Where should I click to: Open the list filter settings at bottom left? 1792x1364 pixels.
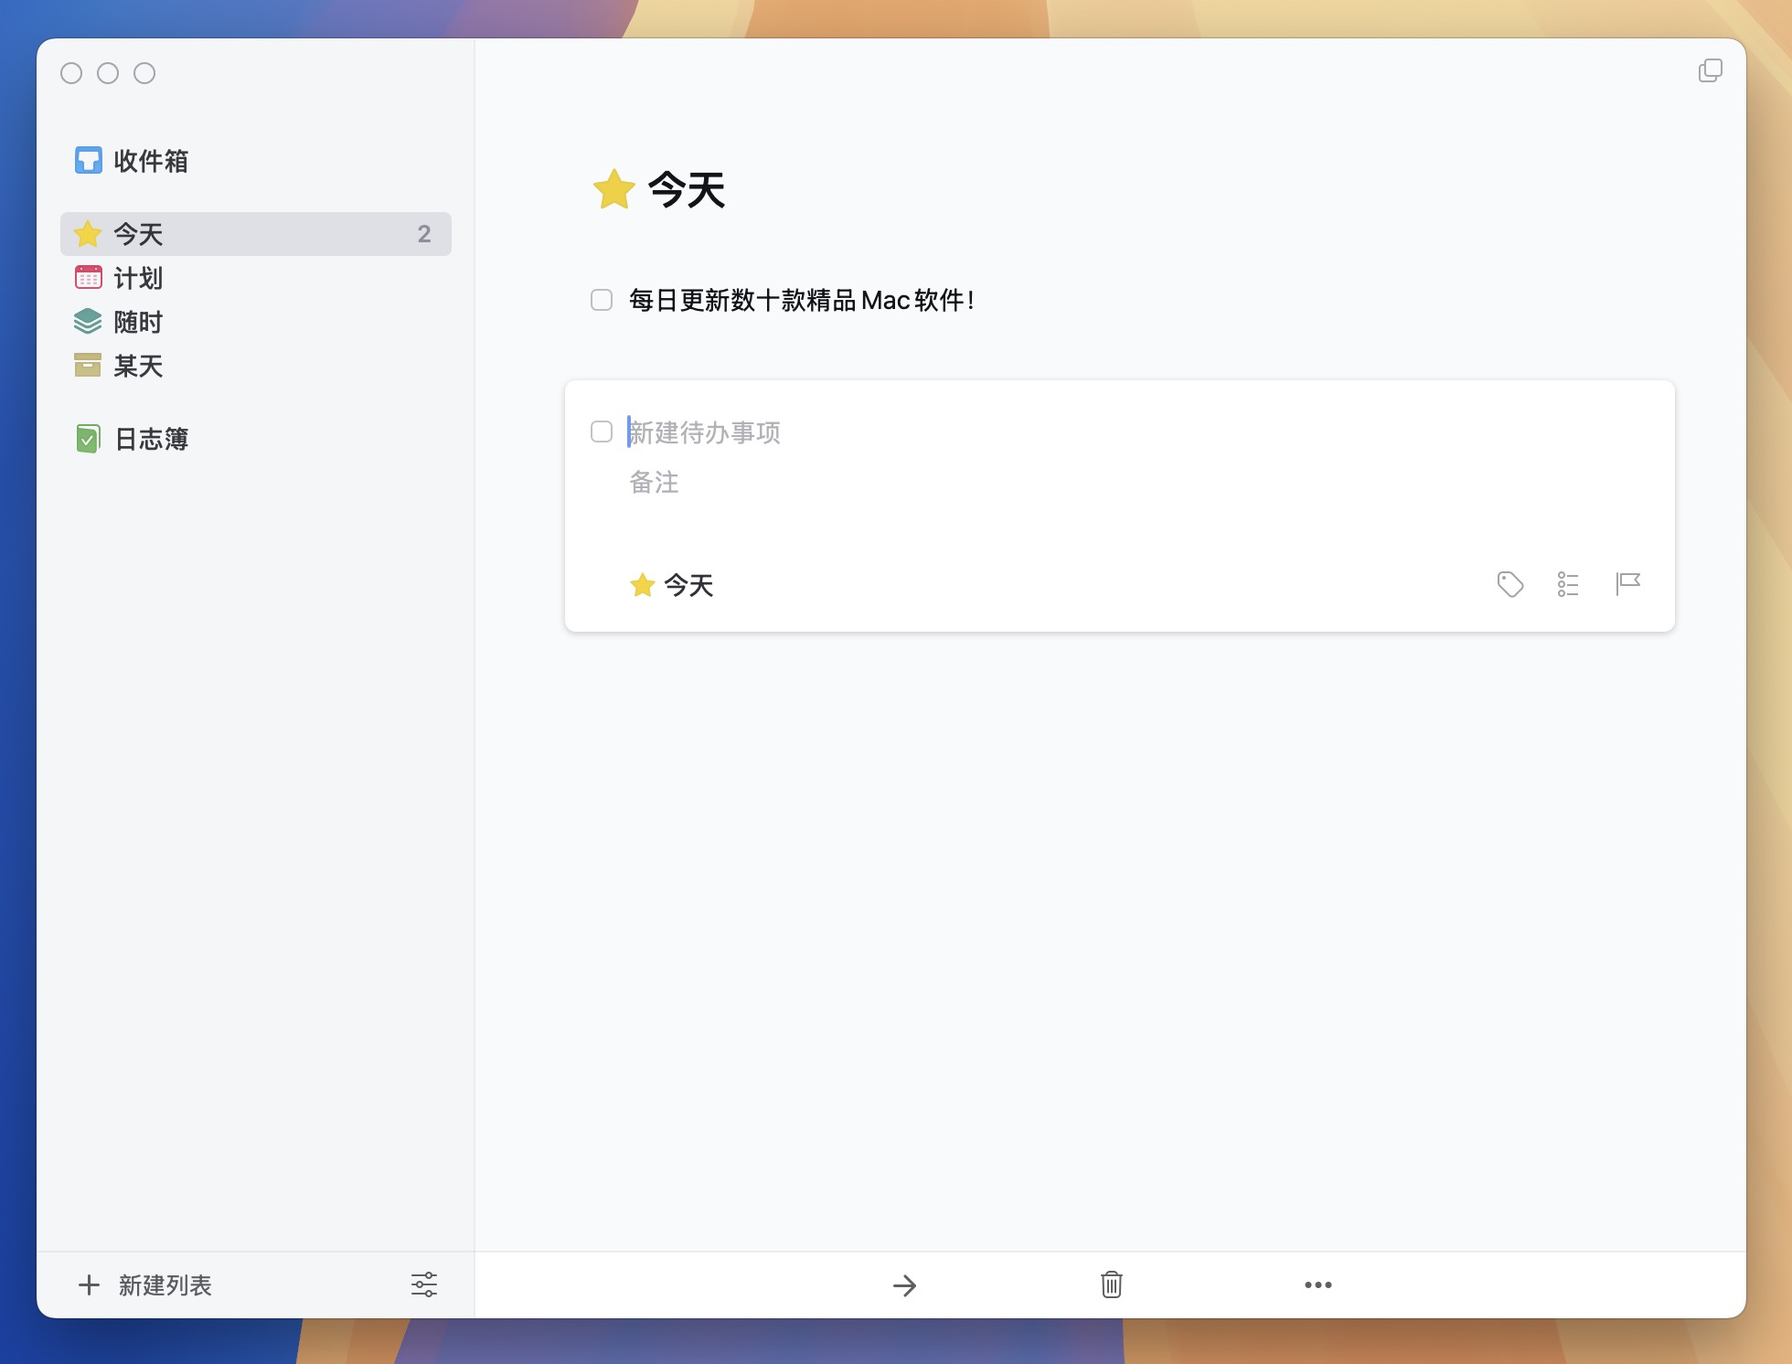[424, 1284]
